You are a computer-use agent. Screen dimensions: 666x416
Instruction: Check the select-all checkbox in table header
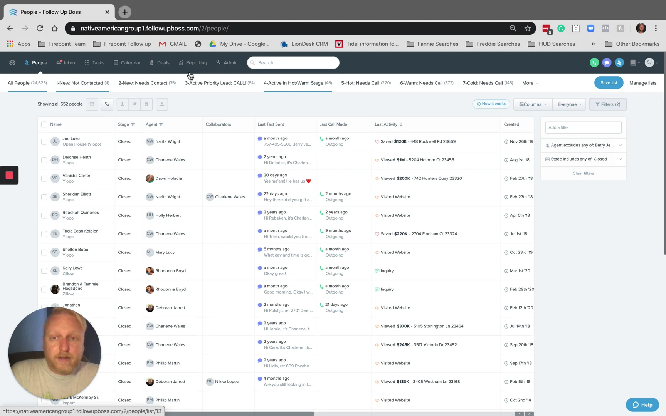44,124
